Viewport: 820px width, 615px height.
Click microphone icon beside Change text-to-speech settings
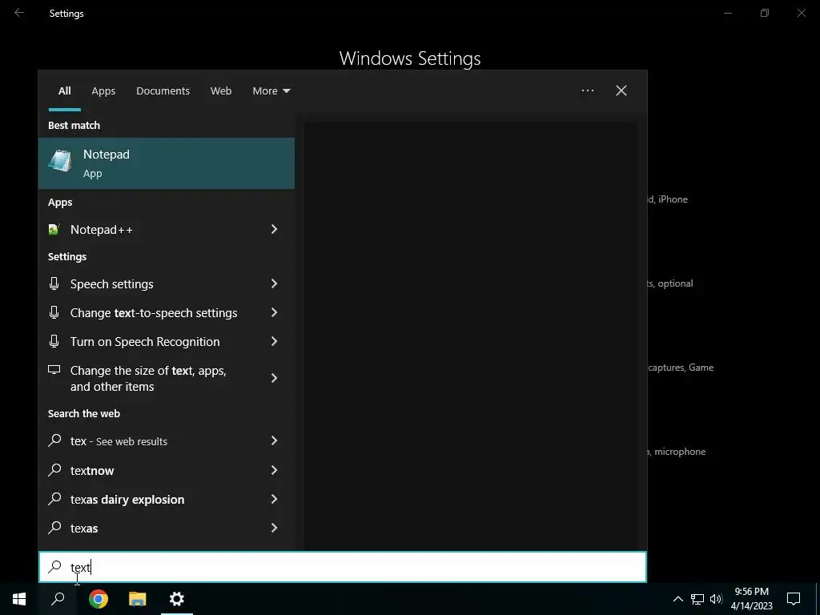54,312
